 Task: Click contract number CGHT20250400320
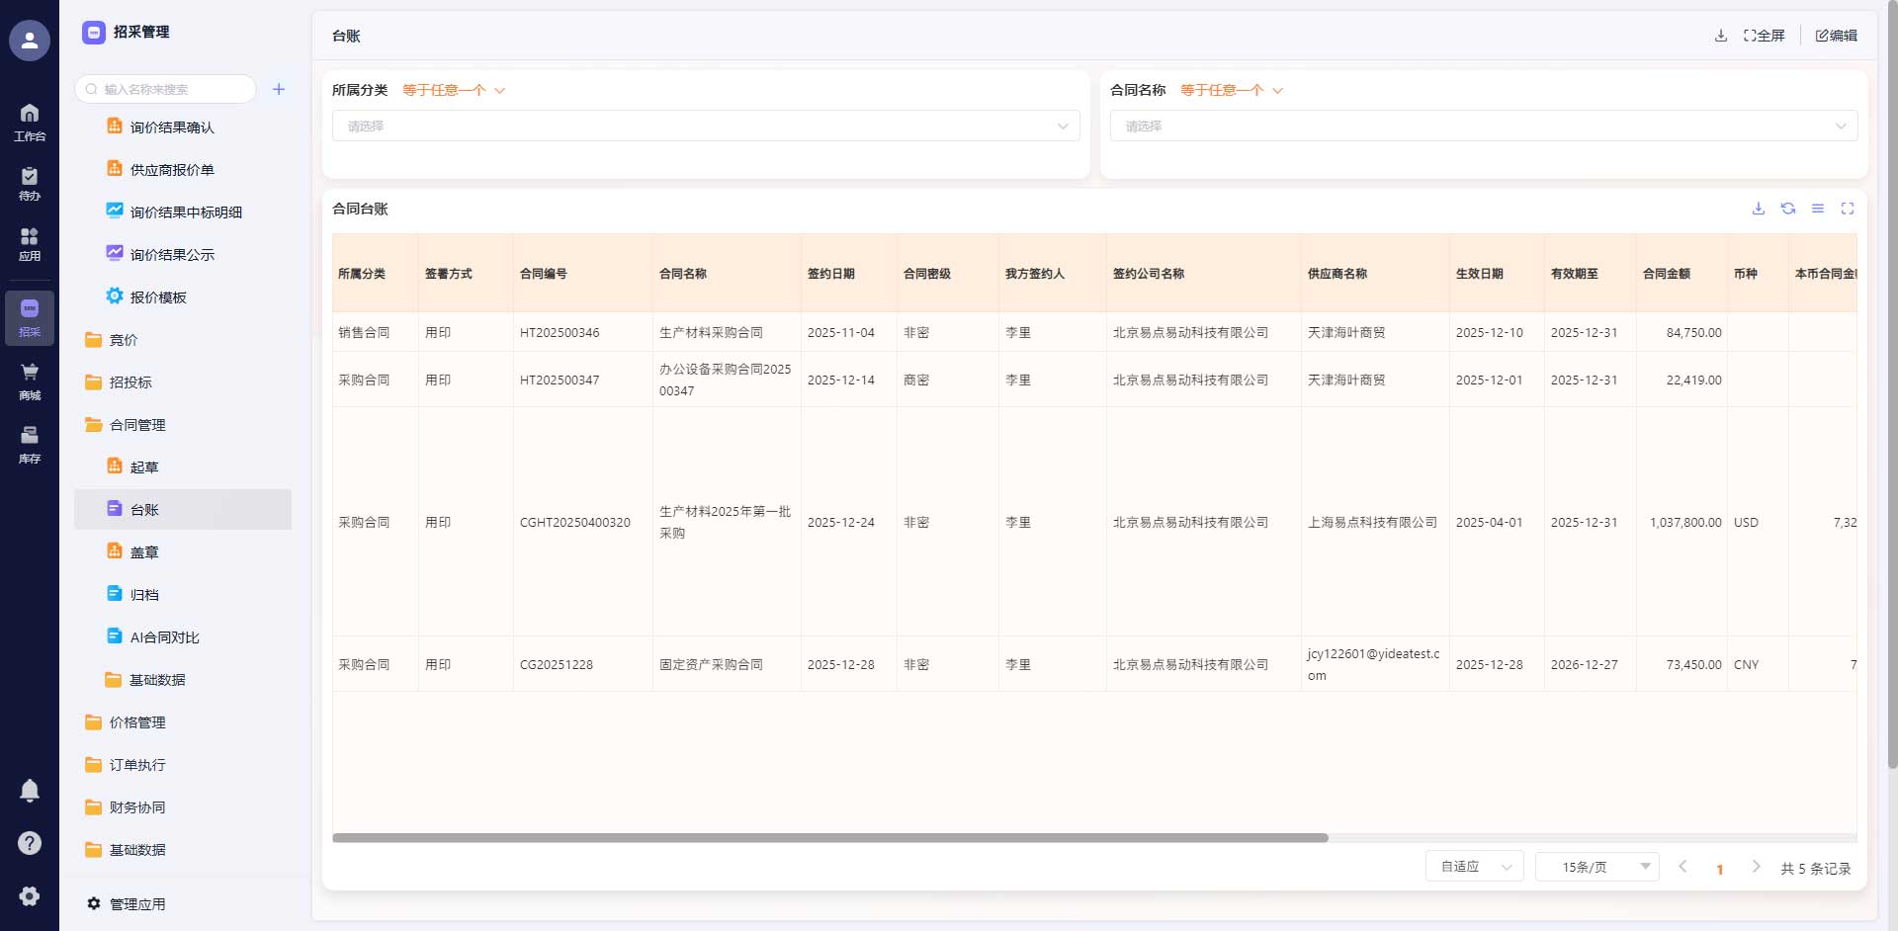click(575, 523)
